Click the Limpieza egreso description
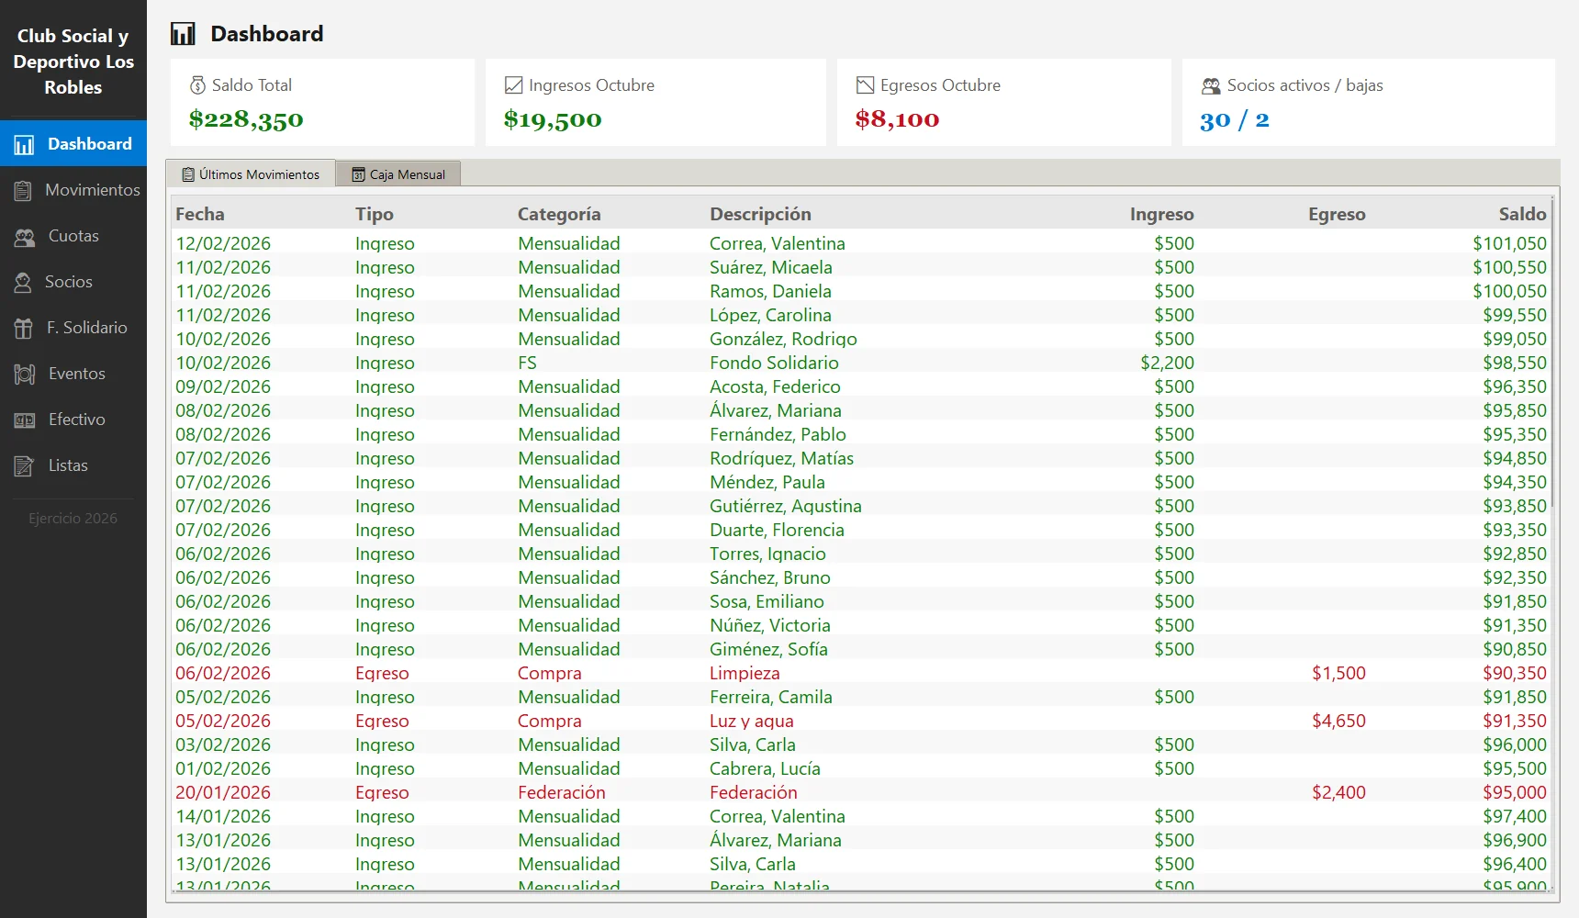1579x918 pixels. tap(745, 673)
